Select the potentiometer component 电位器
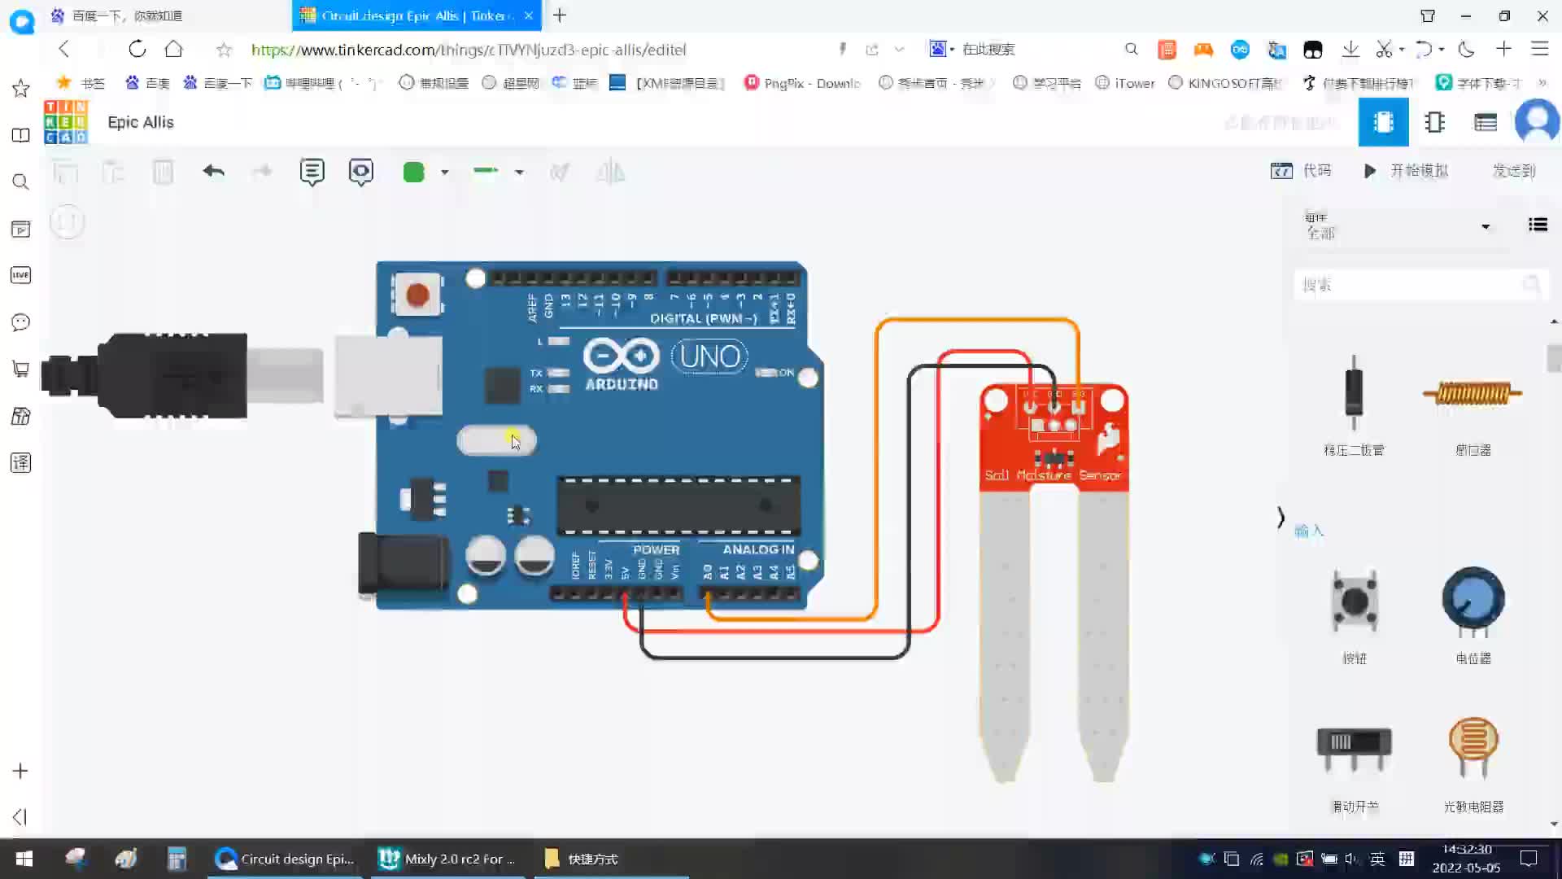 [1473, 616]
